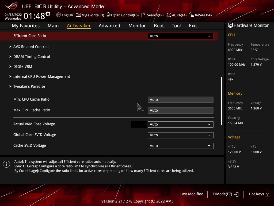Click memory frequency value 3600 MHz
274x206 pixels.
[x=235, y=108]
